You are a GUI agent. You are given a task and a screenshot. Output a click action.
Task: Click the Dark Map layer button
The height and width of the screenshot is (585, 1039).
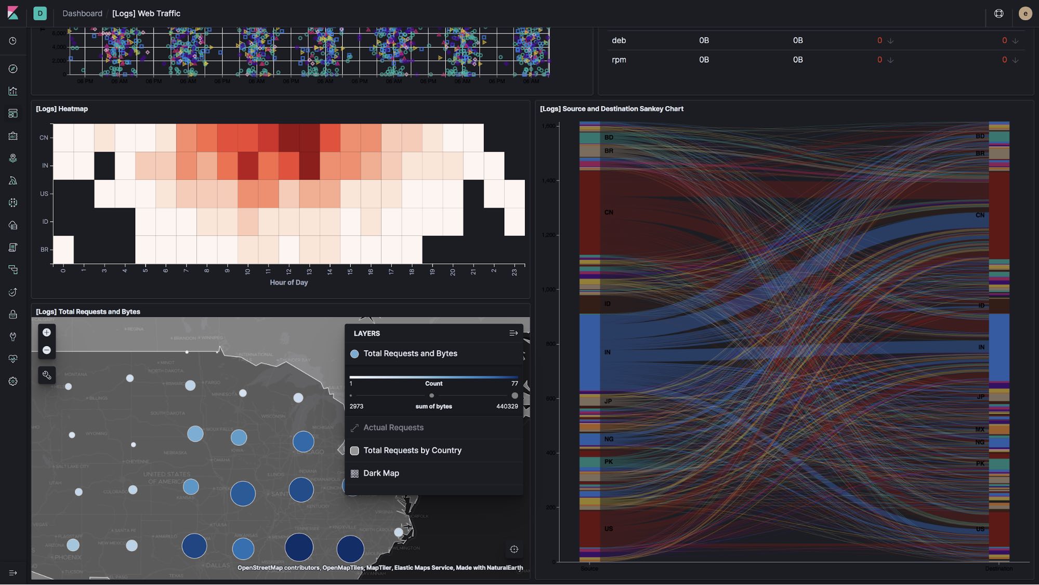coord(381,473)
